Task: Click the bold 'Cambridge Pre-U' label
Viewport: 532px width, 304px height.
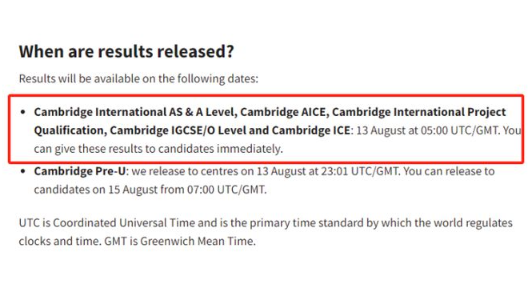Action: [80, 171]
